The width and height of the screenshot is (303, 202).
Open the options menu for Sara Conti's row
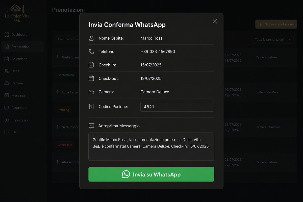pyautogui.click(x=291, y=127)
